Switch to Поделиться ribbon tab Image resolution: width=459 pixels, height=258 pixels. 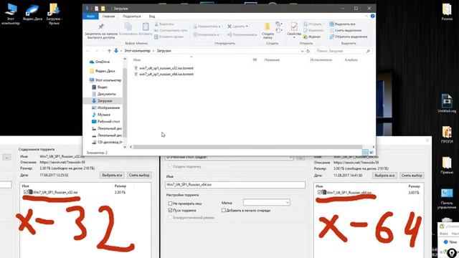pos(132,16)
